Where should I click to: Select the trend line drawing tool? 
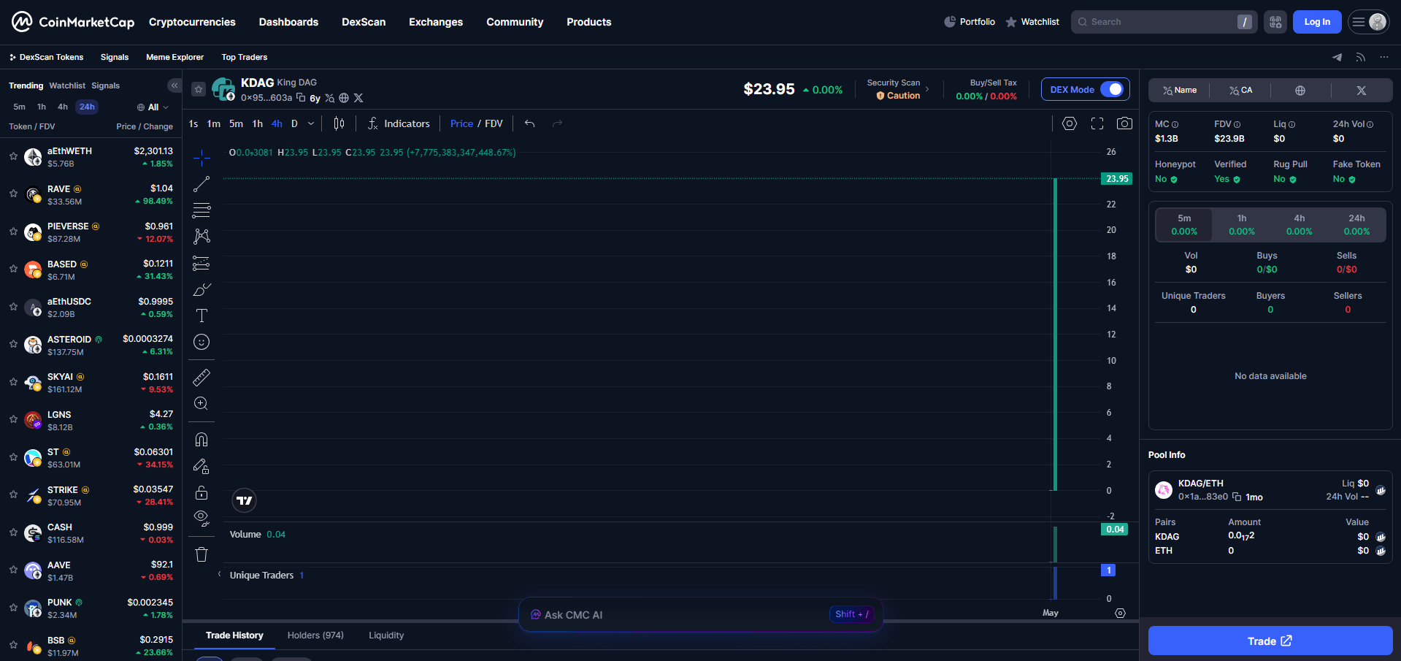[201, 184]
